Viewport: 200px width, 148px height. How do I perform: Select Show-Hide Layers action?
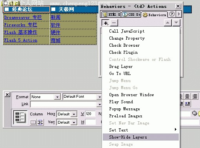(x=141, y=137)
